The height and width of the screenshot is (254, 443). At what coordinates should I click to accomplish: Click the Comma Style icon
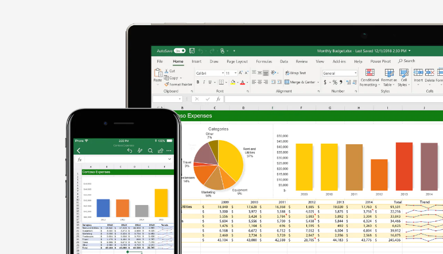pyautogui.click(x=341, y=82)
